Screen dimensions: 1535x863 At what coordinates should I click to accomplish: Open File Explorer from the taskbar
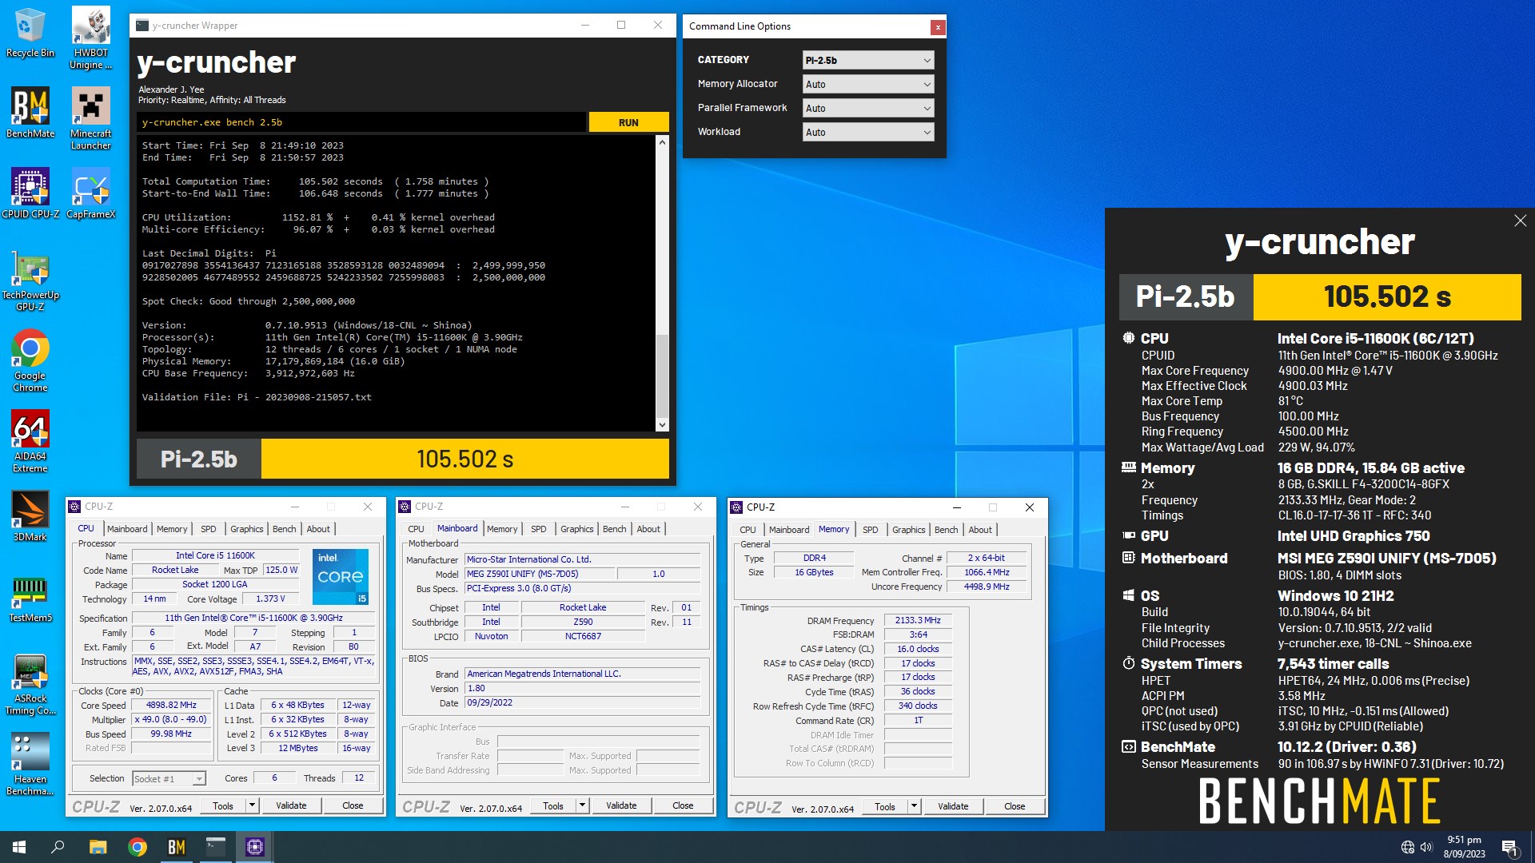(x=98, y=847)
